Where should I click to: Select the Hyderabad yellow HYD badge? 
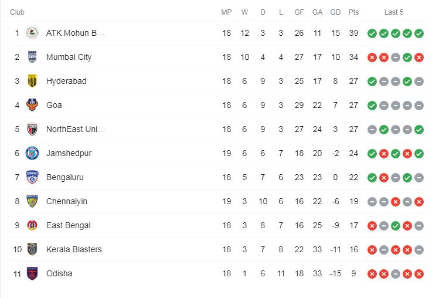(32, 81)
